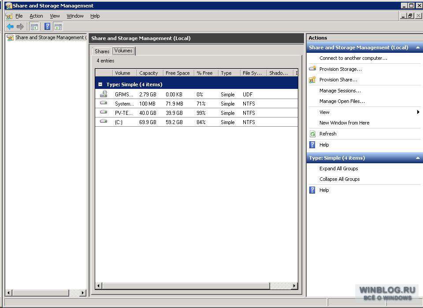
Task: Select the GRMS volume name
Action: 124,95
